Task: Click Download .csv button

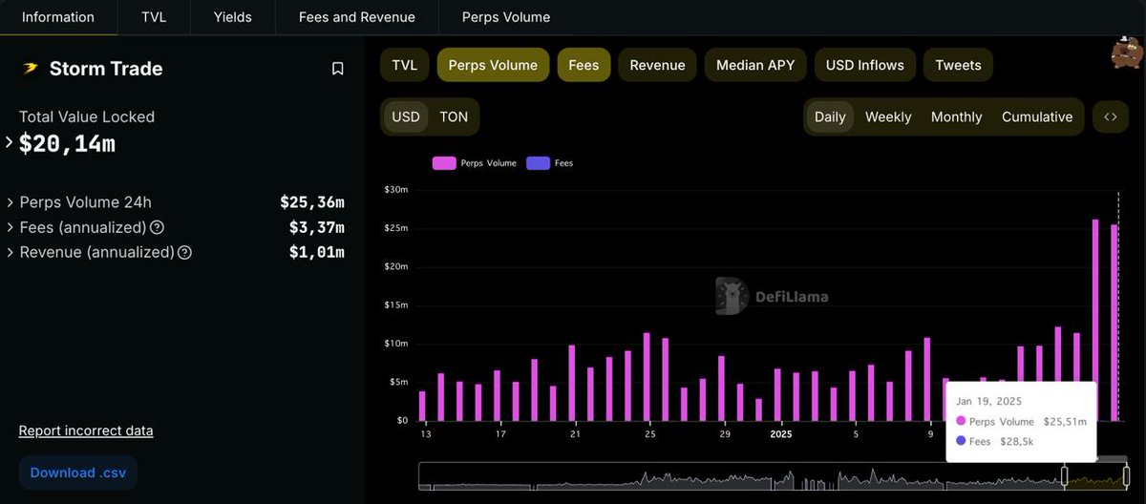Action: click(x=78, y=472)
